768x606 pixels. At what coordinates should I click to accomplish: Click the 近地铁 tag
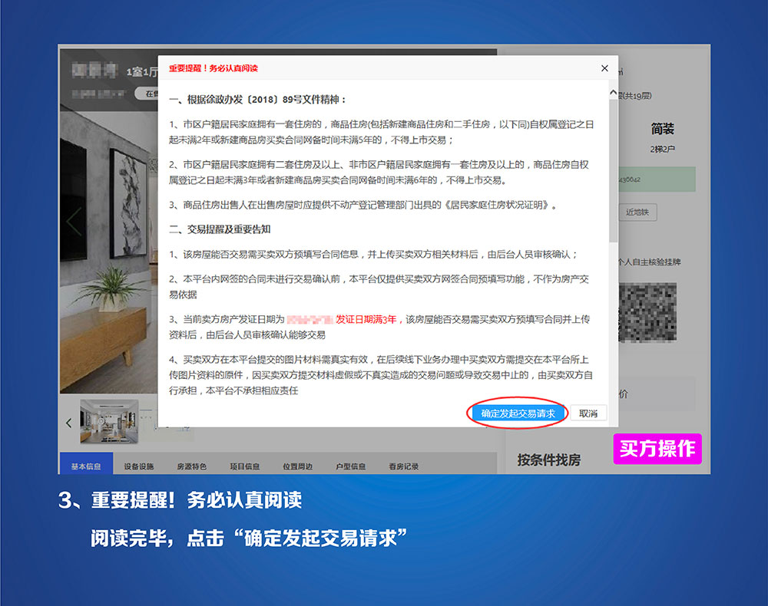click(637, 212)
